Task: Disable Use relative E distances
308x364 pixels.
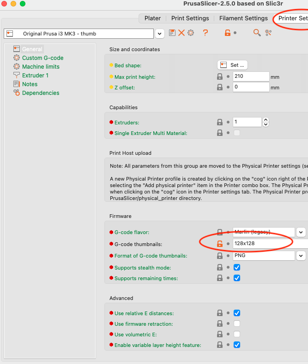Action: point(237,313)
